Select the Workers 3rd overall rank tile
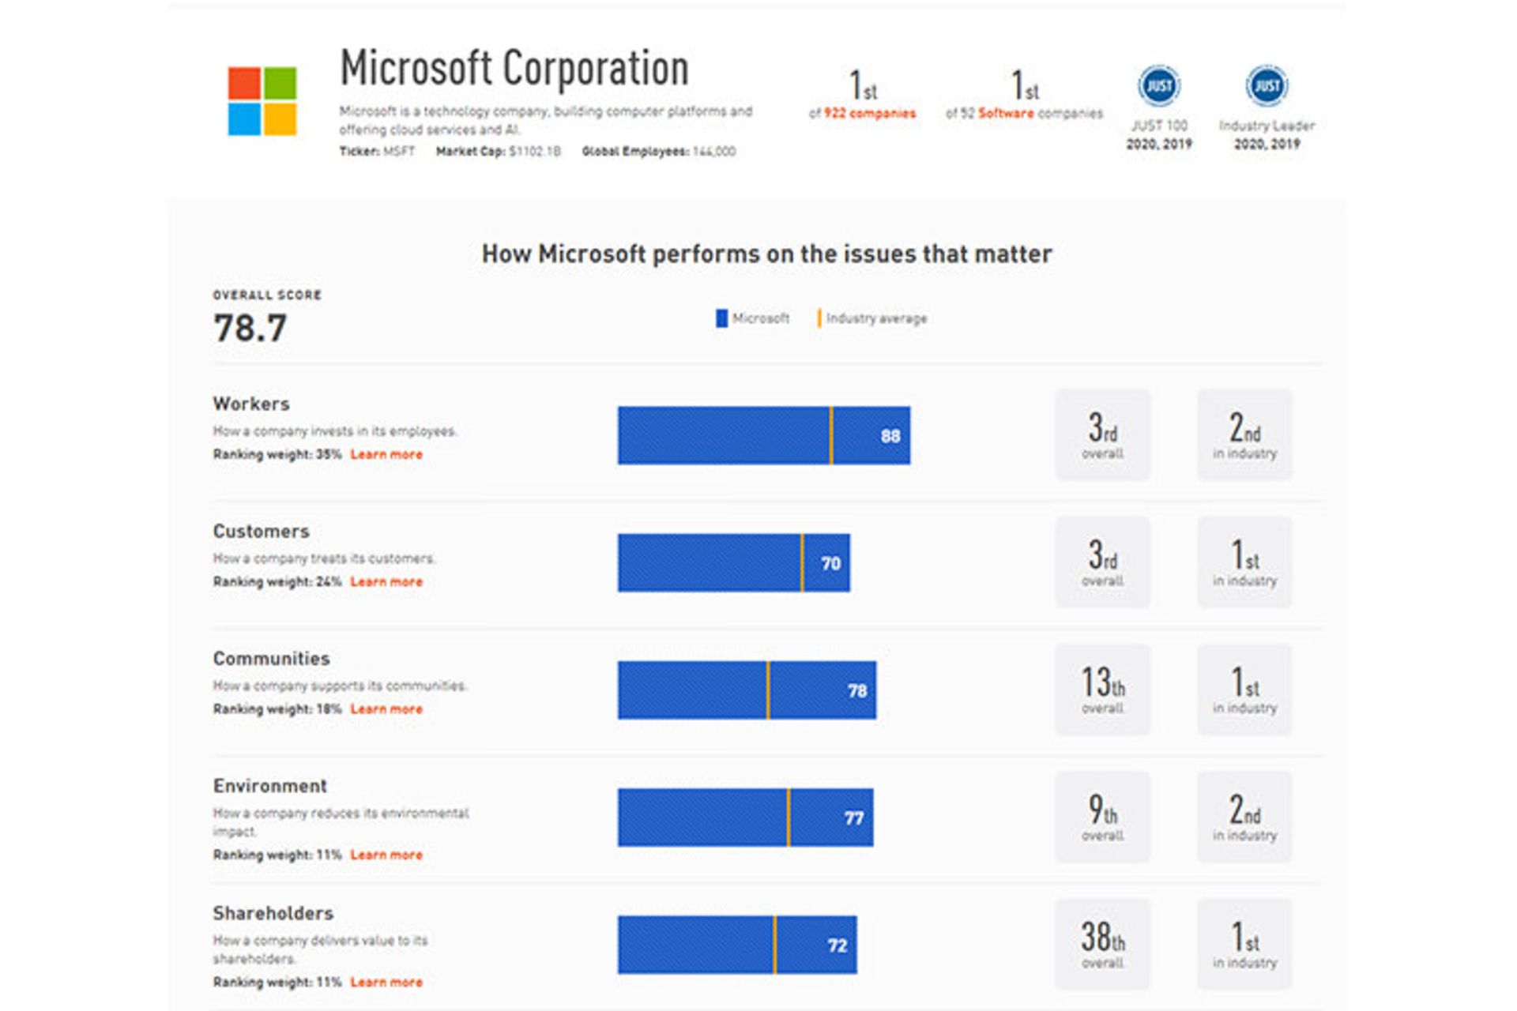 pos(1102,434)
